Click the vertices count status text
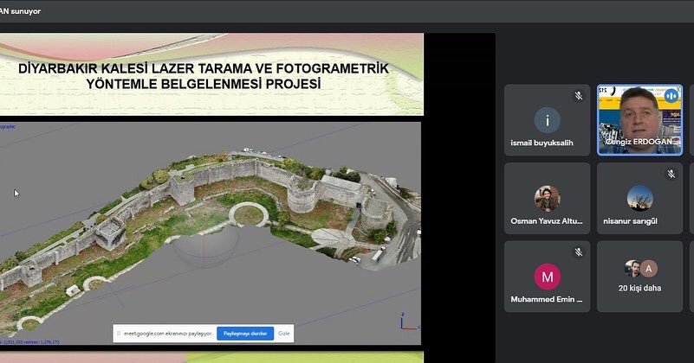694x363 pixels. pos(29,341)
